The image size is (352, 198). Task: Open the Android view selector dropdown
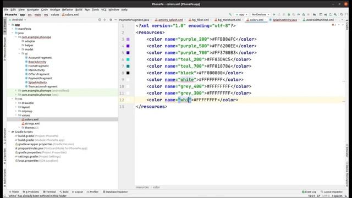(17, 20)
